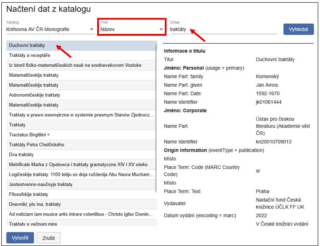Select Jestestvenno-naučnyje traktaty row
The width and height of the screenshot is (320, 246).
[x=81, y=184]
